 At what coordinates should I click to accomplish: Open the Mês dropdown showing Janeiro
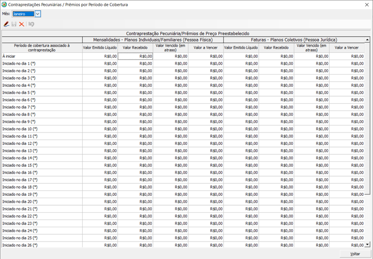(38, 14)
